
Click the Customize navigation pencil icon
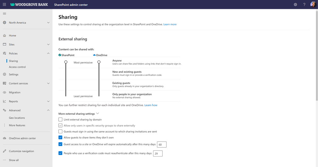pos(4,151)
